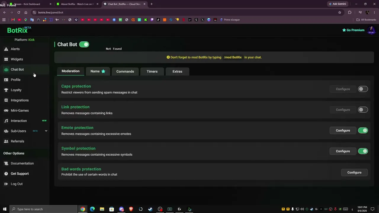Screen dimensions: 379x213
Task: Switch to the Commands tab
Action: 125,71
